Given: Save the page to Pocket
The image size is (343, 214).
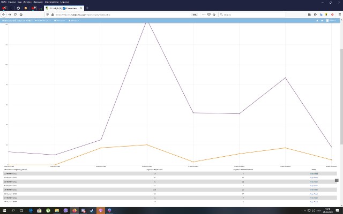Looking at the screenshot, I should tap(208, 14).
